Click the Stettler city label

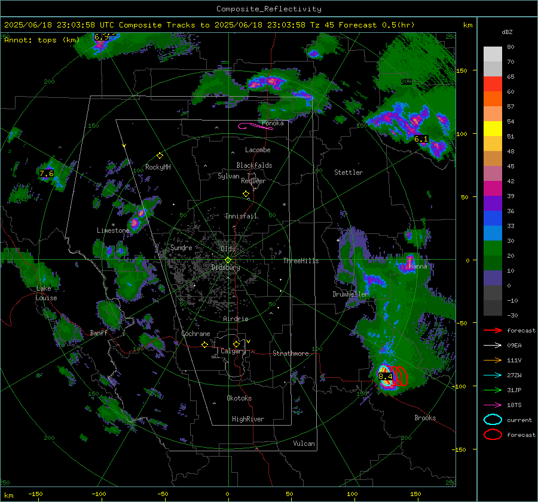[x=349, y=173]
